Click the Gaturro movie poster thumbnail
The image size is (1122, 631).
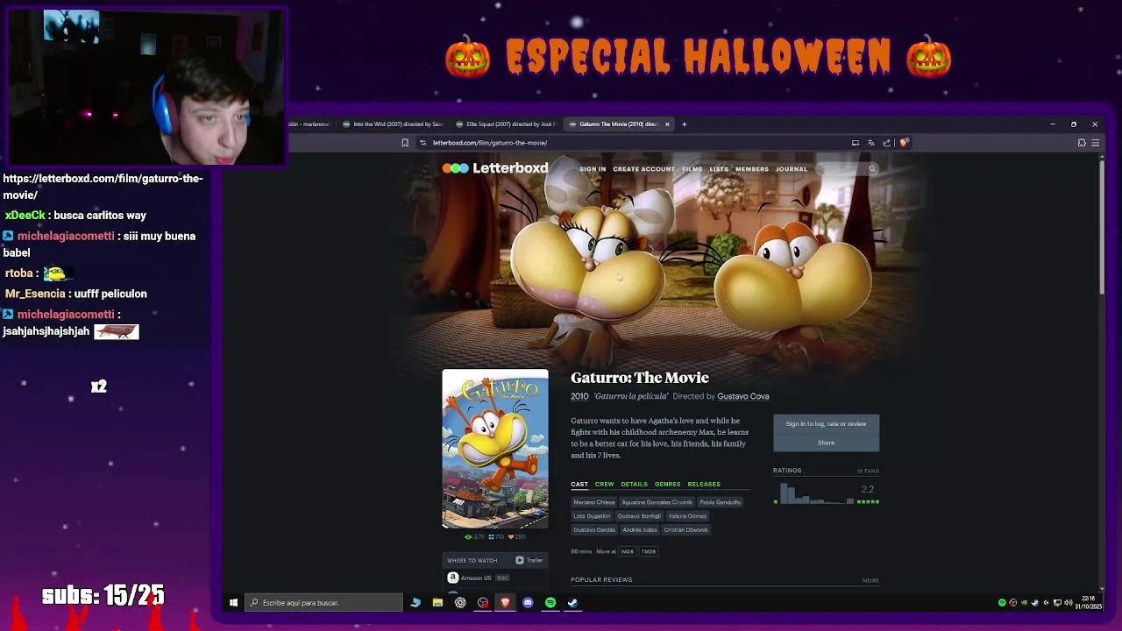495,449
